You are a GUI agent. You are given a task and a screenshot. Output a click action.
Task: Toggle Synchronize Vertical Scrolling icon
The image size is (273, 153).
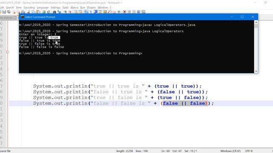(x=76, y=12)
